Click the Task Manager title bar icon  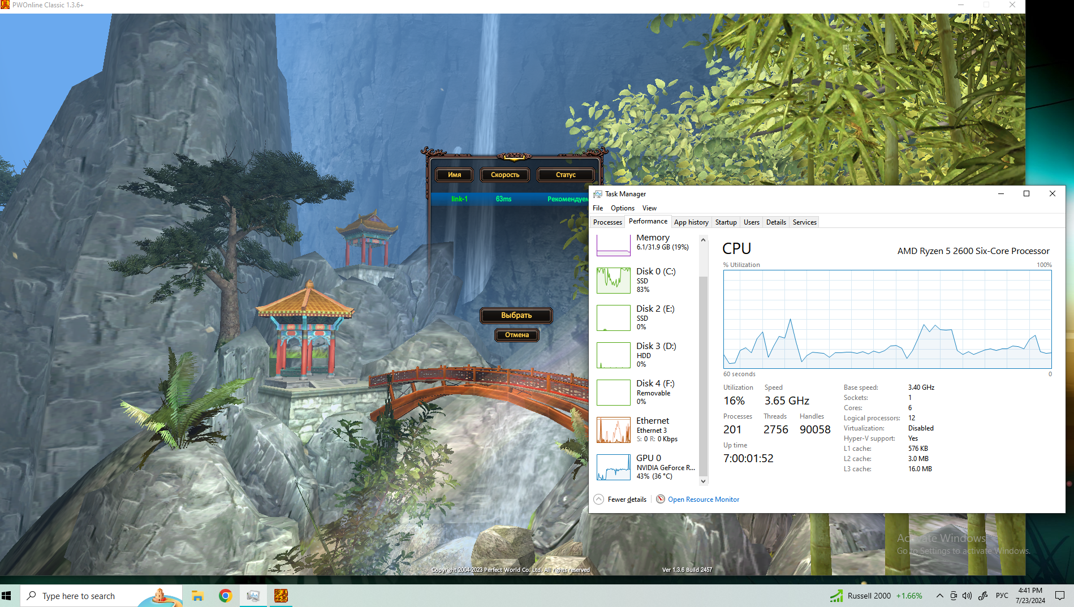pos(598,194)
